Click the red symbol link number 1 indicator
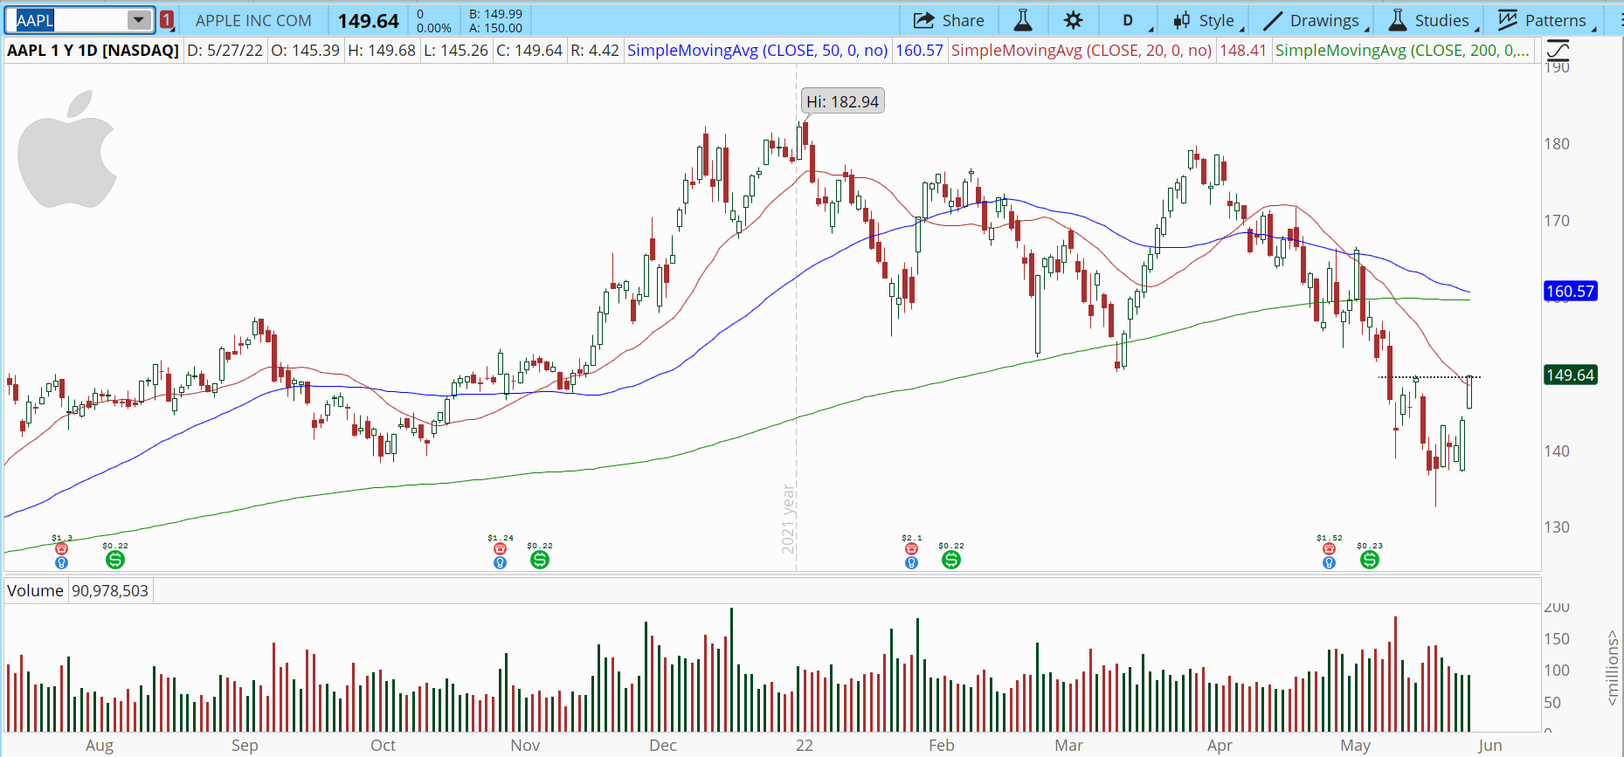Image resolution: width=1624 pixels, height=757 pixels. tap(167, 20)
